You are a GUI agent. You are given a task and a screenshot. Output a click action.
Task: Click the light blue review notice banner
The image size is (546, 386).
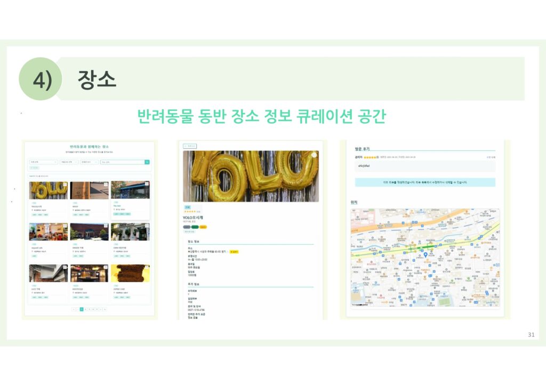(425, 182)
